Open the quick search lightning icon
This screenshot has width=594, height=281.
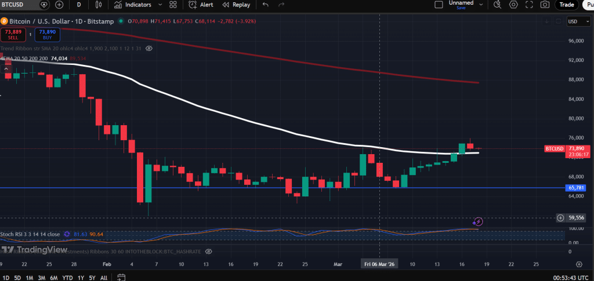coord(497,5)
